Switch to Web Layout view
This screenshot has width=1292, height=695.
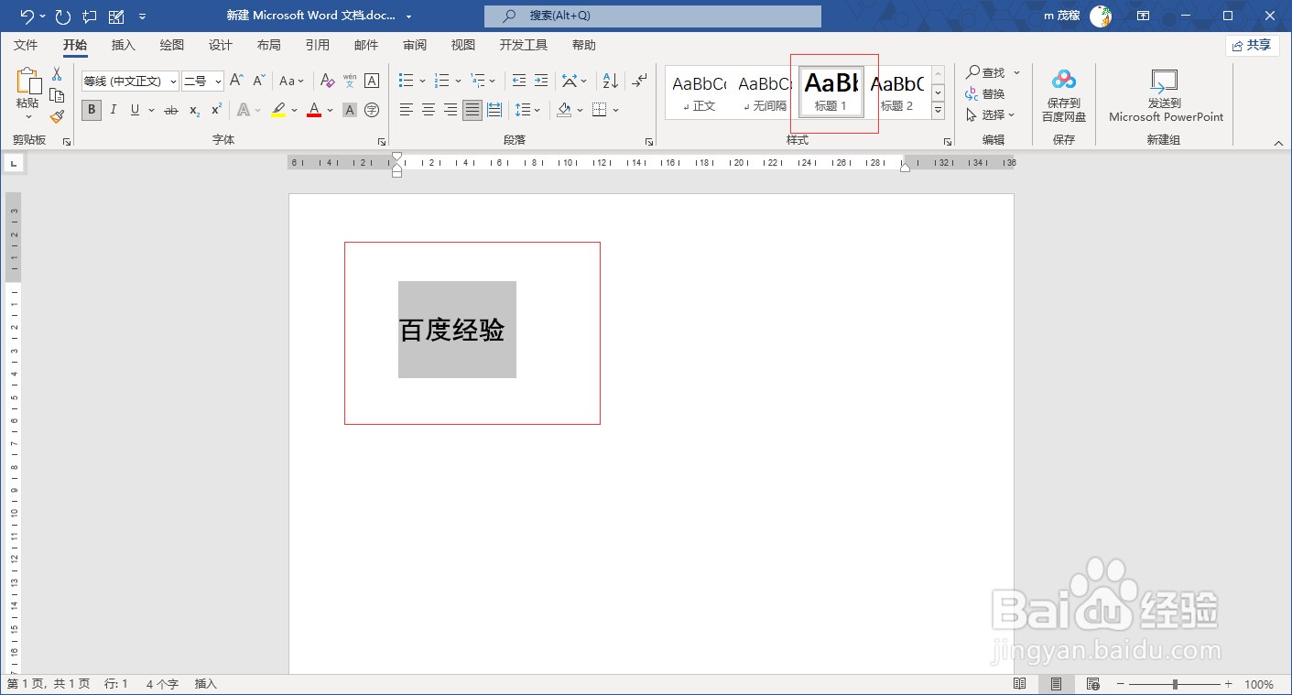pos(1092,684)
